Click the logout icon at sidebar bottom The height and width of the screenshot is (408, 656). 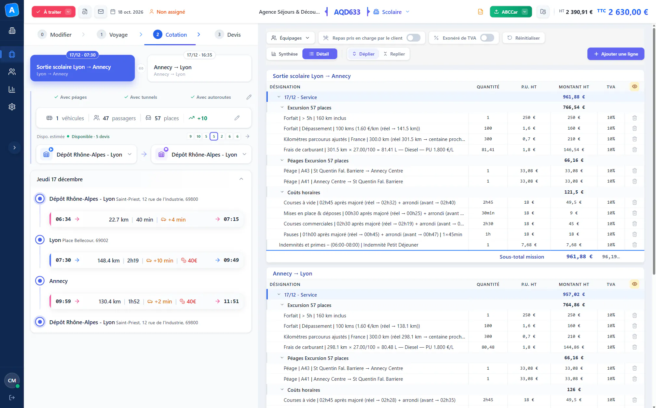point(12,398)
